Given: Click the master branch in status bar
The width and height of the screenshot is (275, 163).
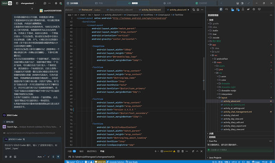Looking at the screenshot, I should coord(71,162).
